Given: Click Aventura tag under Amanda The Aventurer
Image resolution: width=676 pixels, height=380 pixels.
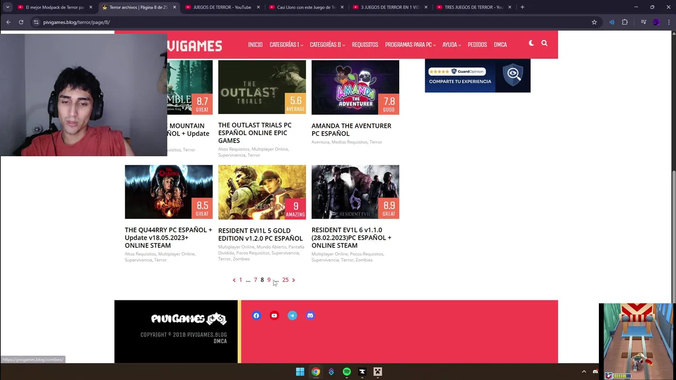Looking at the screenshot, I should coord(320,142).
